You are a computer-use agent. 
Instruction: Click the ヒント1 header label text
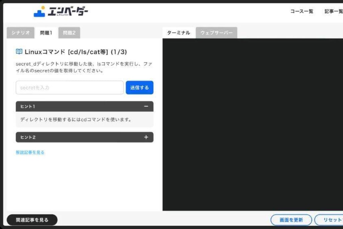(x=28, y=106)
